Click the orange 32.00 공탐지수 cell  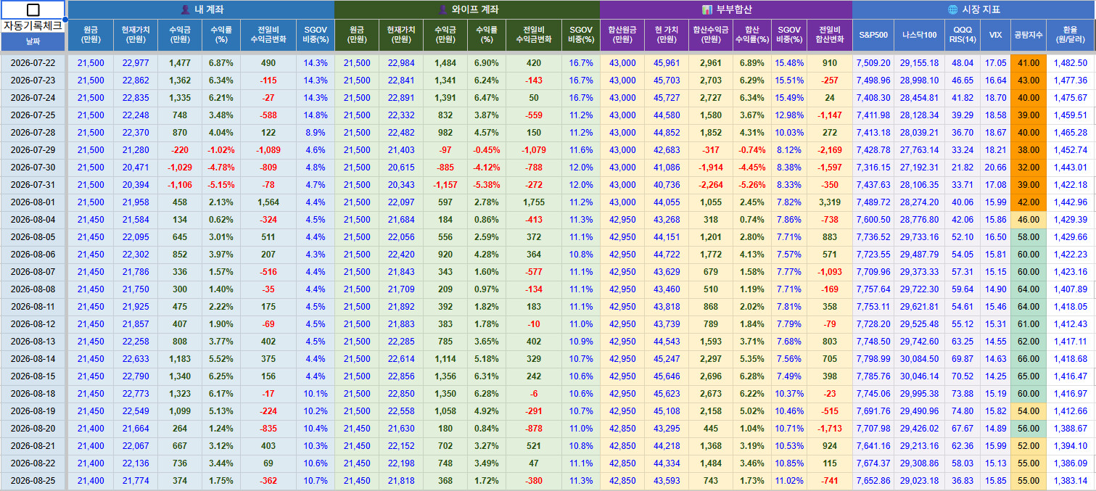[1028, 168]
